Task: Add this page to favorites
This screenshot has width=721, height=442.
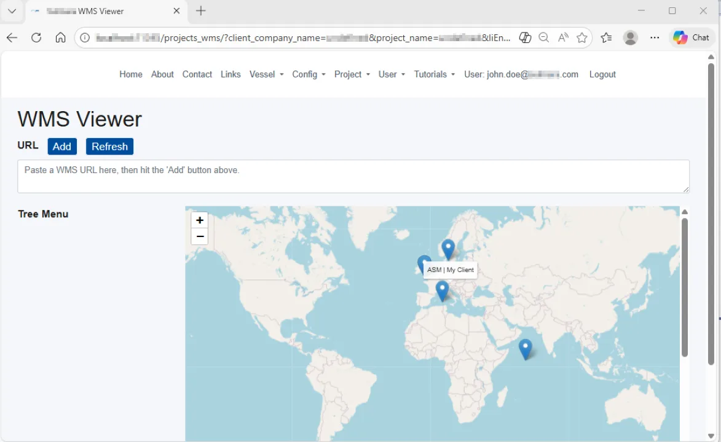Action: point(581,37)
